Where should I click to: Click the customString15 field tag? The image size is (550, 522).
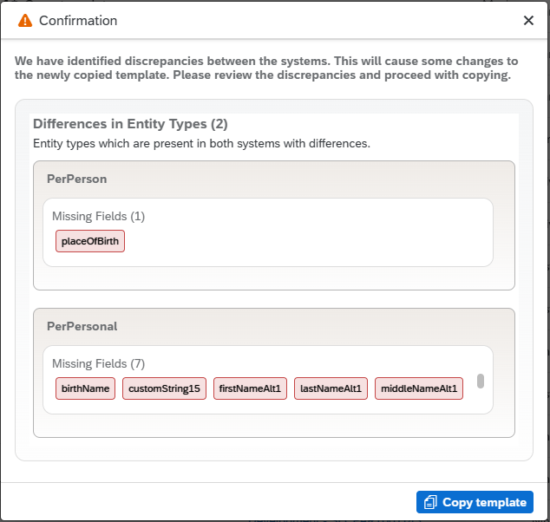click(164, 388)
